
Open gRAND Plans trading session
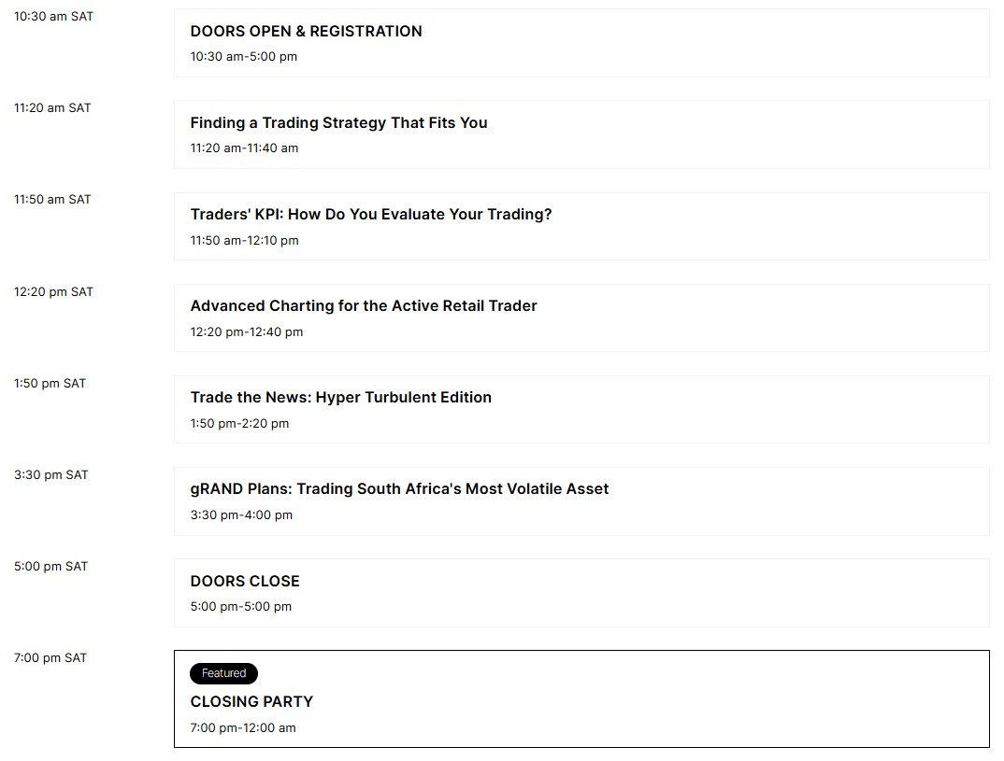[x=399, y=488]
